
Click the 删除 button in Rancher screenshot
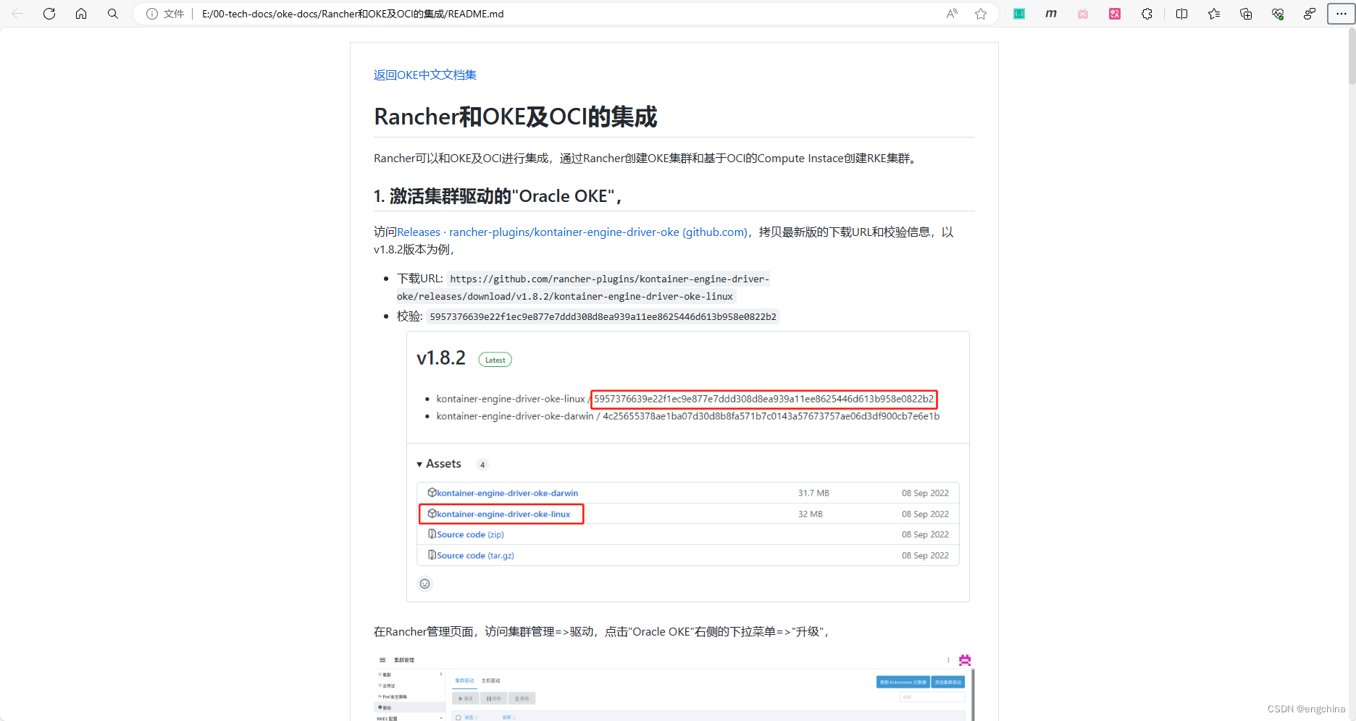tap(522, 699)
